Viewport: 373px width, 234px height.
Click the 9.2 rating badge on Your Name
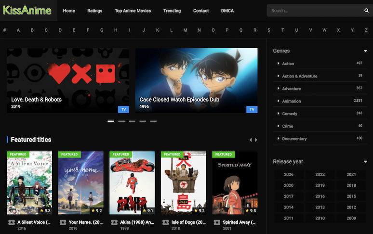(x=96, y=210)
